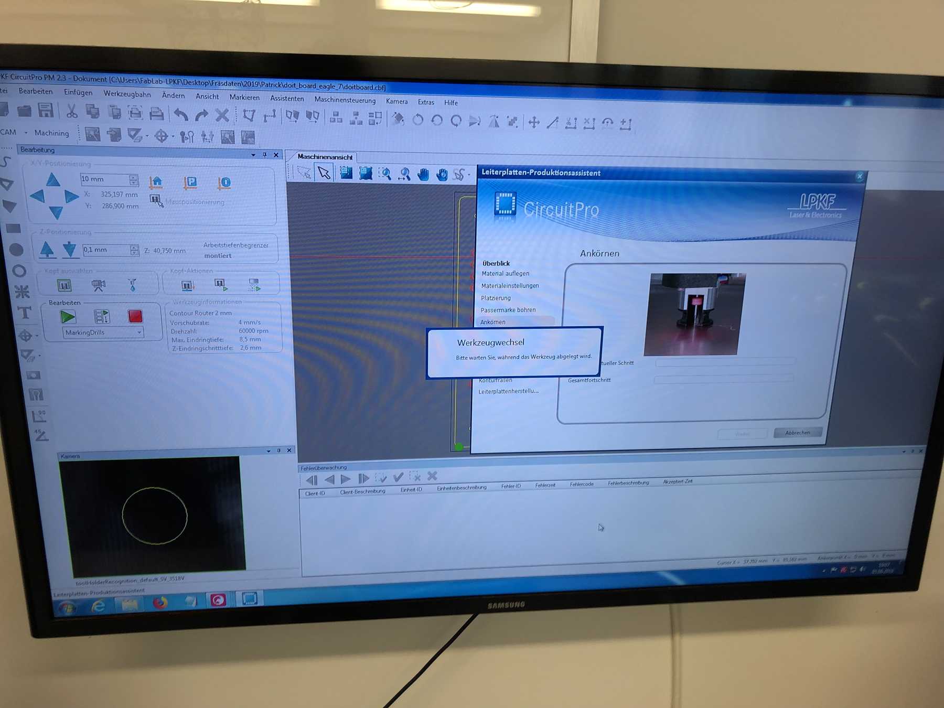Open the MarkingDrills phase dropdown
The height and width of the screenshot is (708, 944).
pos(139,332)
